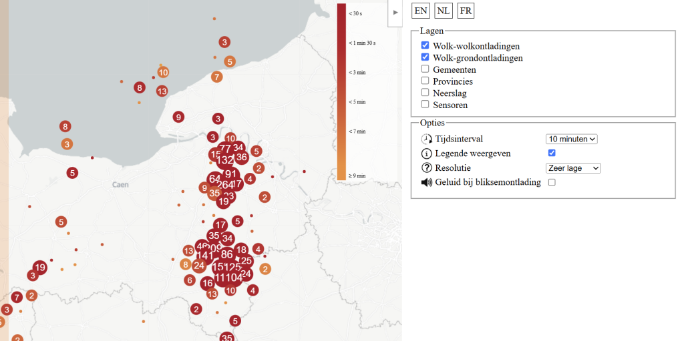Viewport: 684px width, 341px height.
Task: Click the info icon next to Legende weergeven
Action: pos(426,153)
